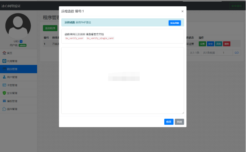Close the 远程函数 dialog with X
The height and width of the screenshot is (152, 246).
(182, 11)
